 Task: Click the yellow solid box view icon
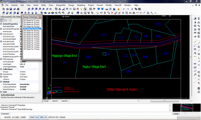pos(49,13)
